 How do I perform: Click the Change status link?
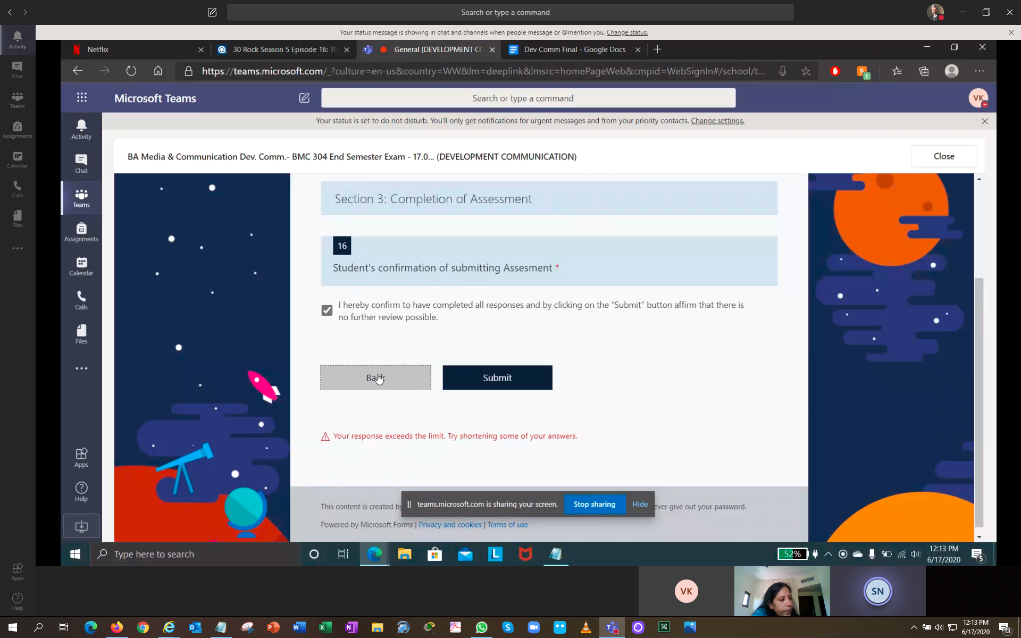click(627, 32)
